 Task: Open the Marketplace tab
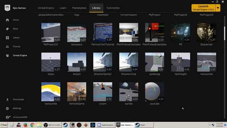[x=79, y=8]
